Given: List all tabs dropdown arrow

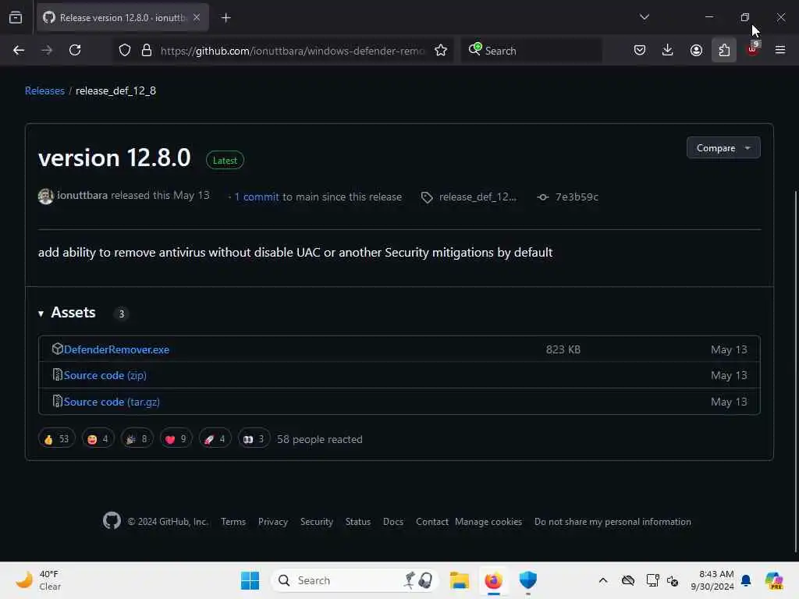Looking at the screenshot, I should pyautogui.click(x=644, y=17).
